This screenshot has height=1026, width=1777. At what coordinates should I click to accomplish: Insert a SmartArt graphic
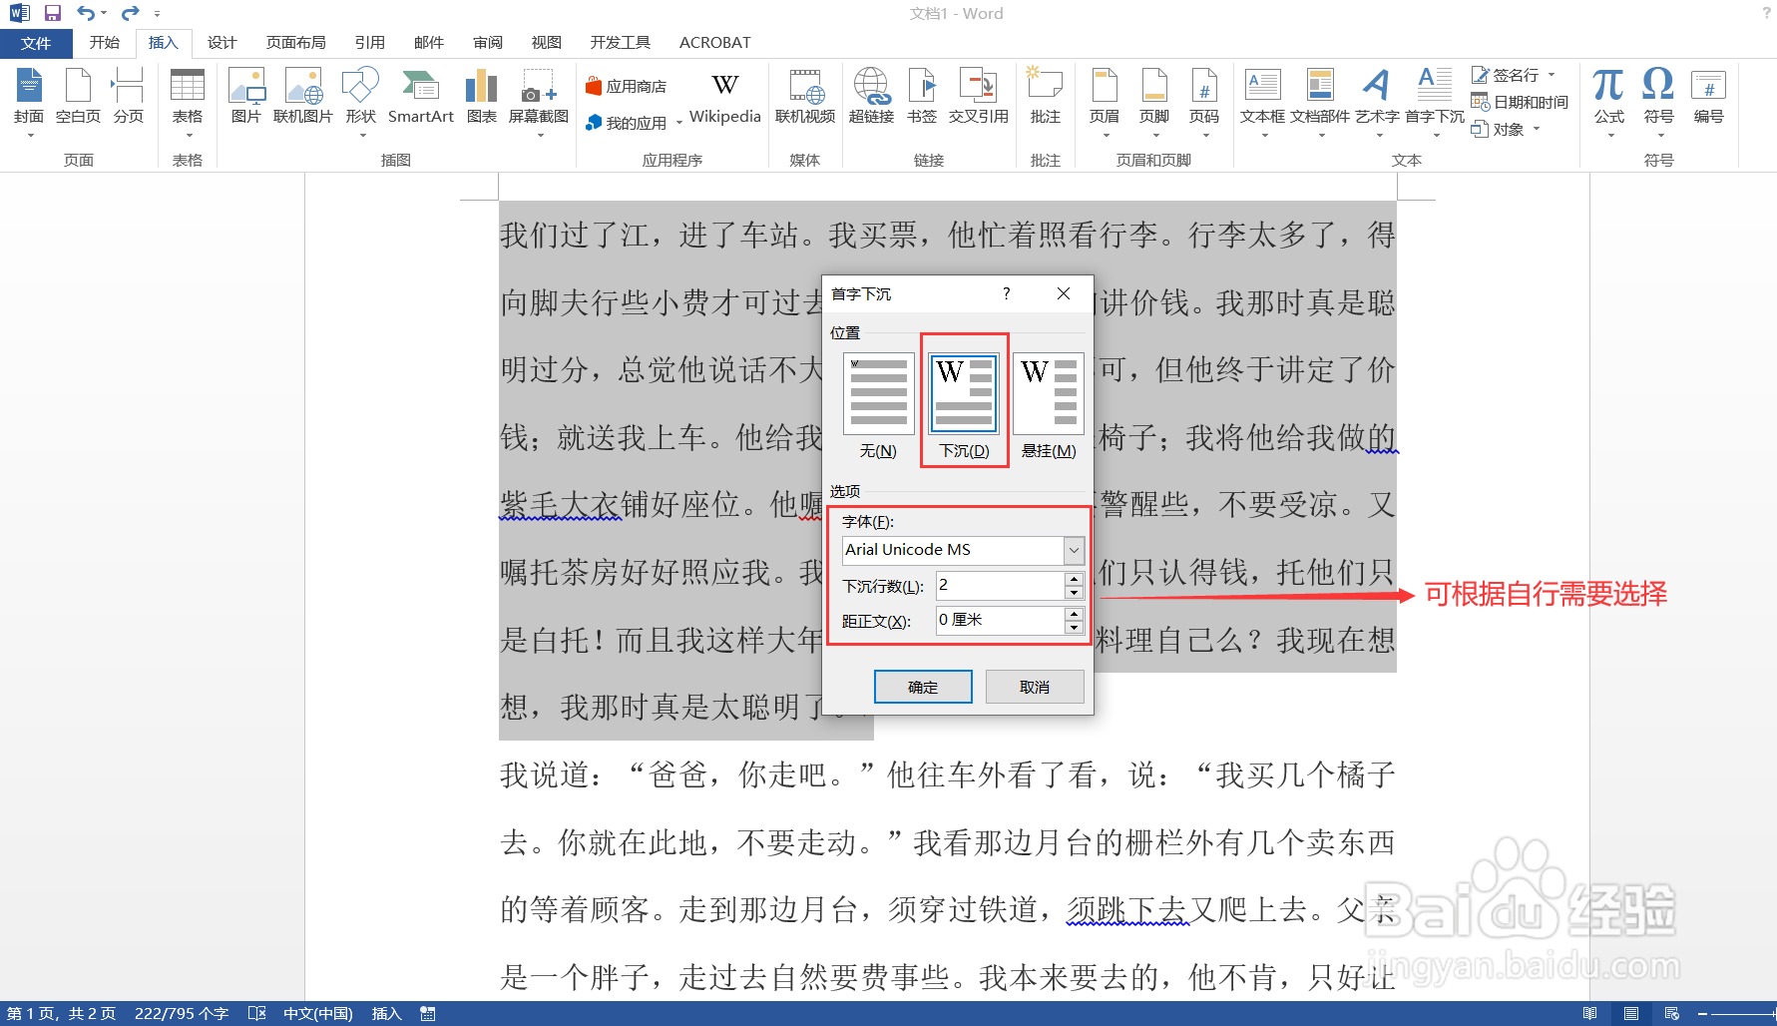(420, 97)
